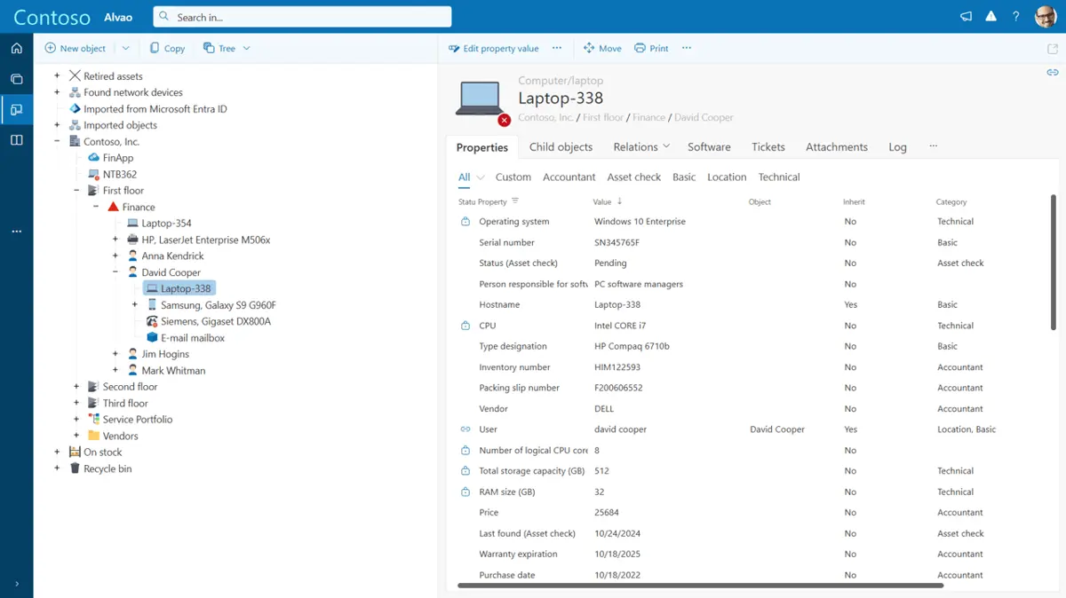Select the Service Portfolio icon
1066x598 pixels.
94,420
